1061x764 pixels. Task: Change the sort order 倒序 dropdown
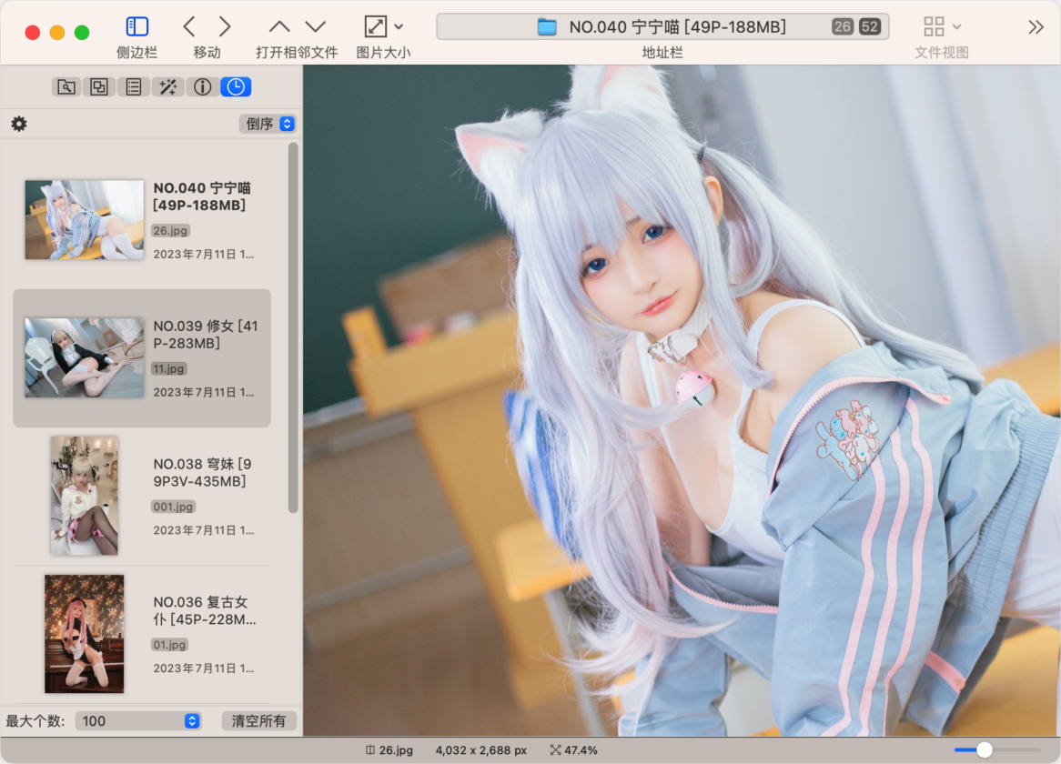point(268,124)
